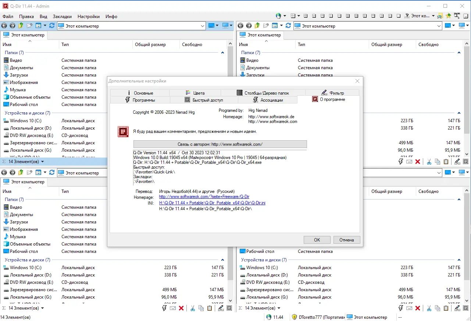Click the lightning bolt icon in bottom-left pane

[164, 308]
